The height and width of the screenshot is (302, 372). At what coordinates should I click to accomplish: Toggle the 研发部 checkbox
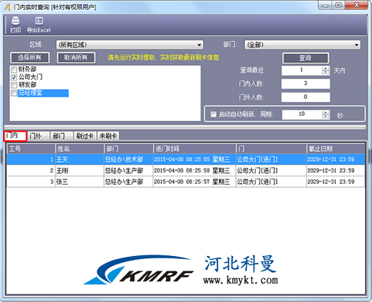point(14,85)
